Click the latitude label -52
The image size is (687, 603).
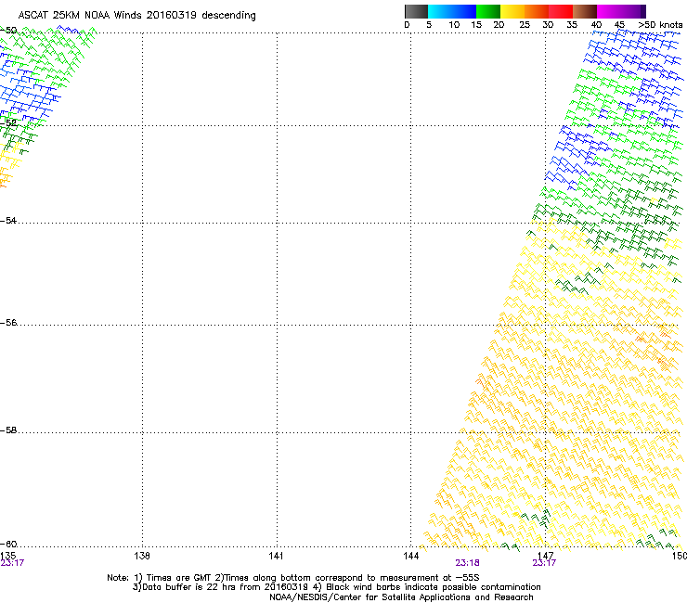pos(8,123)
